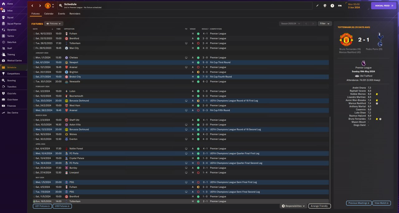
Task: Open U21 Fixtures
Action: click(x=42, y=206)
